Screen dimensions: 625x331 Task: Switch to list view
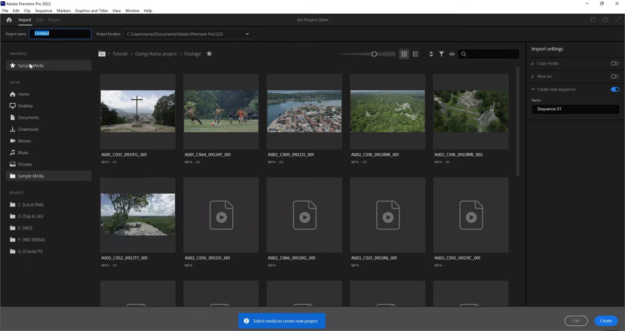tap(415, 54)
